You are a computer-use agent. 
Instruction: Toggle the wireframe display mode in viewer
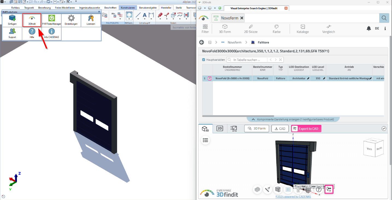point(257,189)
